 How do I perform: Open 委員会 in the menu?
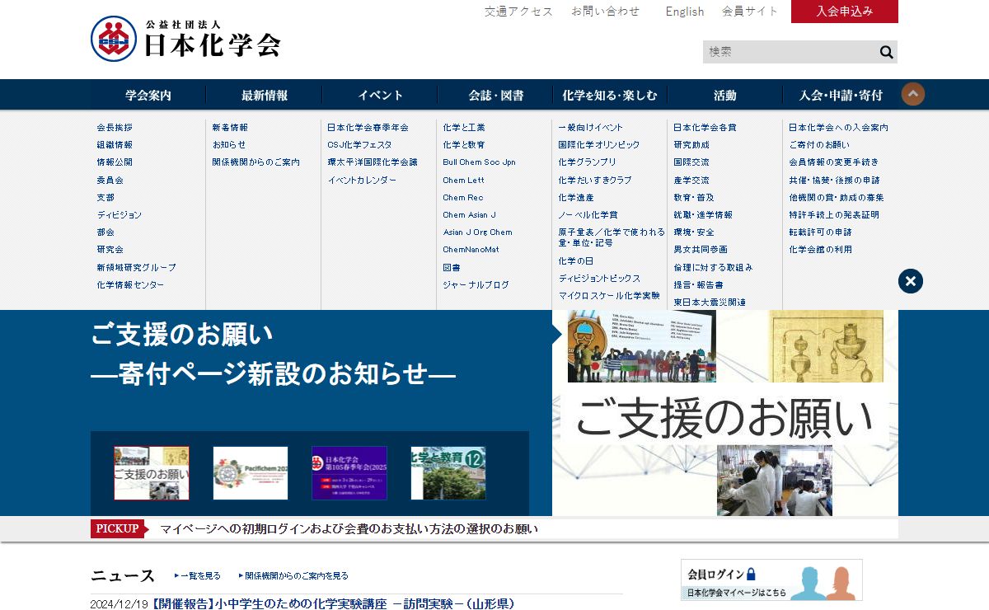click(110, 180)
